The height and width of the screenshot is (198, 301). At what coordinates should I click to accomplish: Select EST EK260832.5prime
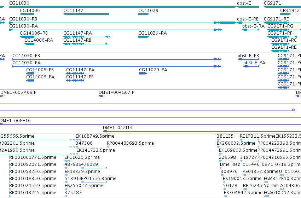[219, 147]
